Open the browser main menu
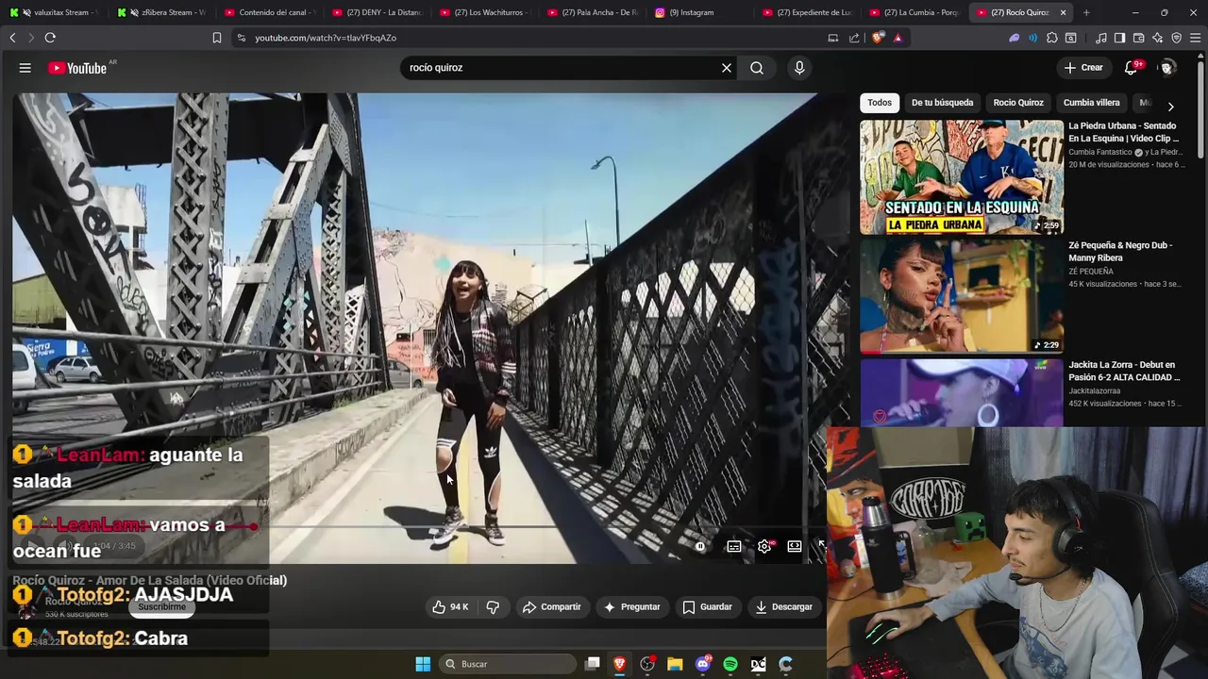 (x=1195, y=38)
